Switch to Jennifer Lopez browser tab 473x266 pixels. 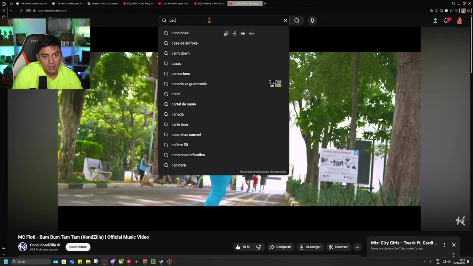[174, 3]
